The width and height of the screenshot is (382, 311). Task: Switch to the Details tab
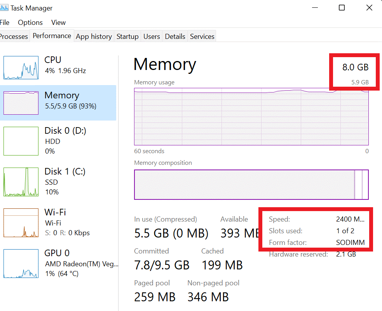175,36
